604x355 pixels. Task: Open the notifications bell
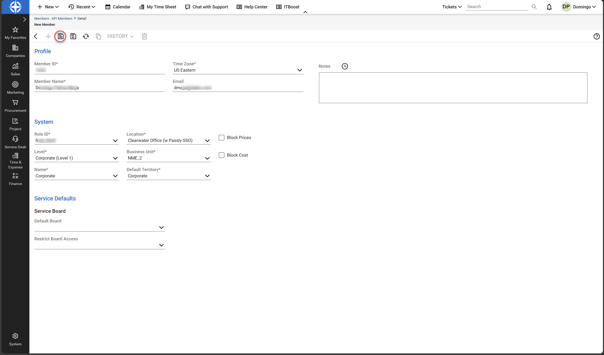[x=549, y=7]
